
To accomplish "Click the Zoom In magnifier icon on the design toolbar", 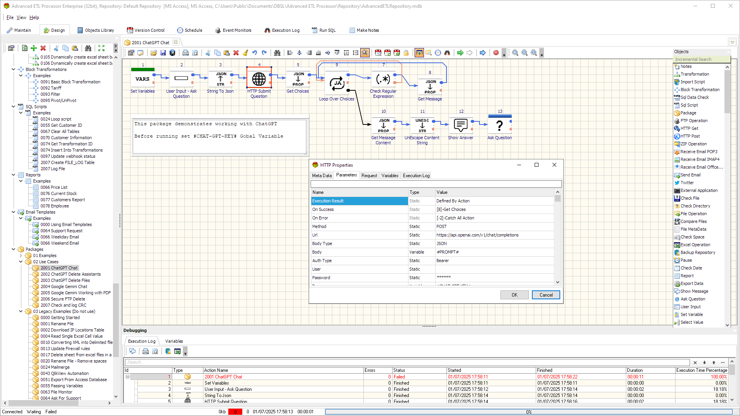I will (x=515, y=53).
